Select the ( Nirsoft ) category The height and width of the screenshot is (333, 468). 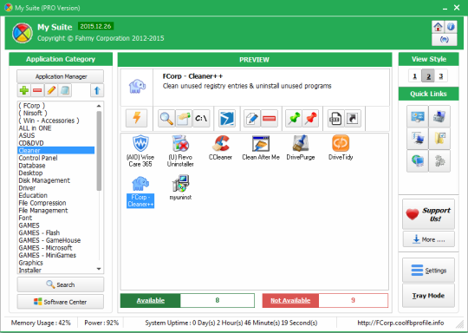pos(33,113)
